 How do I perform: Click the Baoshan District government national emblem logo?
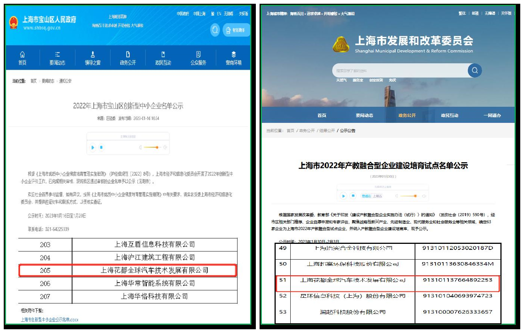[14, 22]
